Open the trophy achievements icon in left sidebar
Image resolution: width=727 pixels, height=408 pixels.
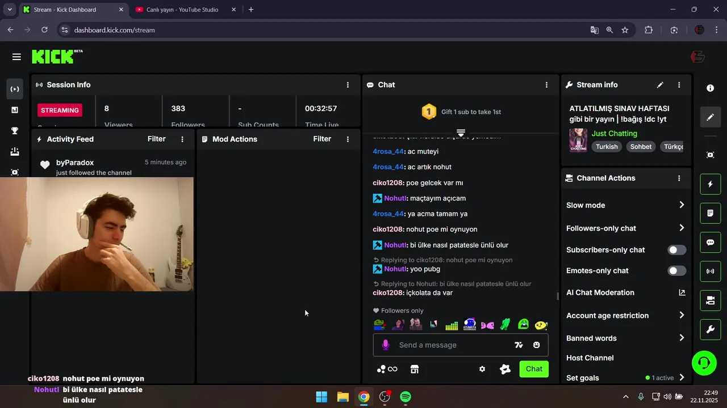click(x=15, y=131)
